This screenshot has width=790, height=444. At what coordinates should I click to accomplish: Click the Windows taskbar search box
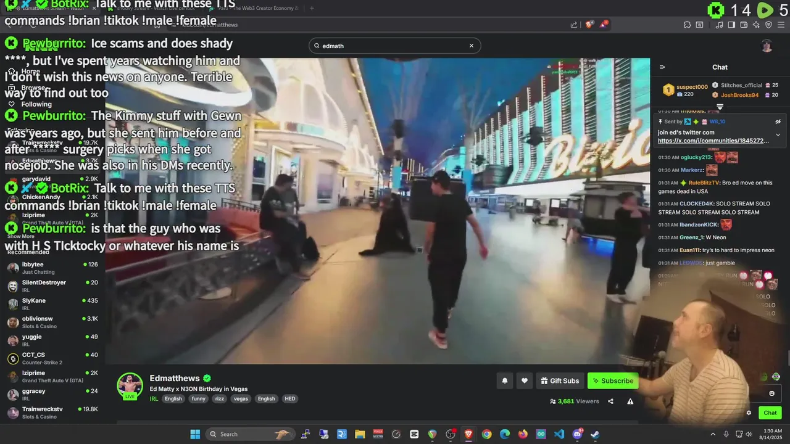pyautogui.click(x=249, y=434)
